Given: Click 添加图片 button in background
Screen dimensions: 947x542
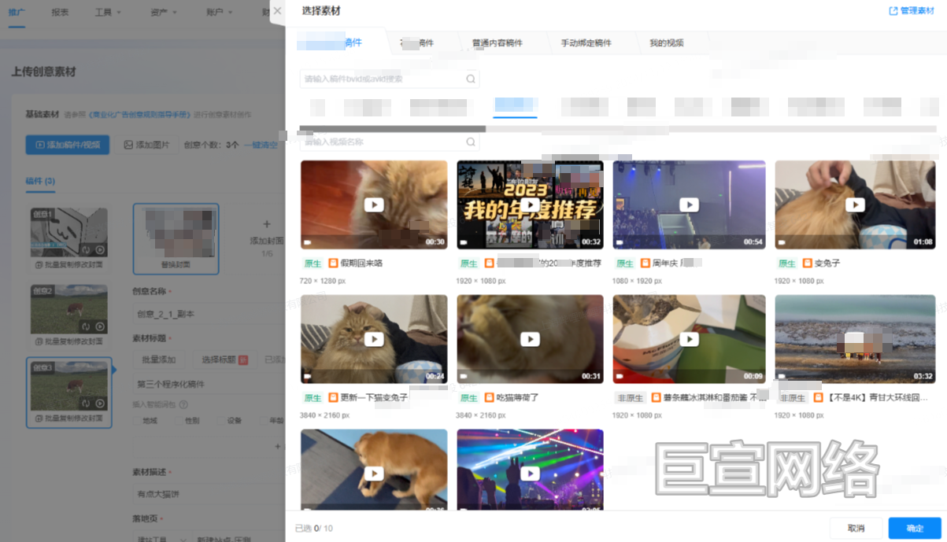Looking at the screenshot, I should [x=147, y=145].
